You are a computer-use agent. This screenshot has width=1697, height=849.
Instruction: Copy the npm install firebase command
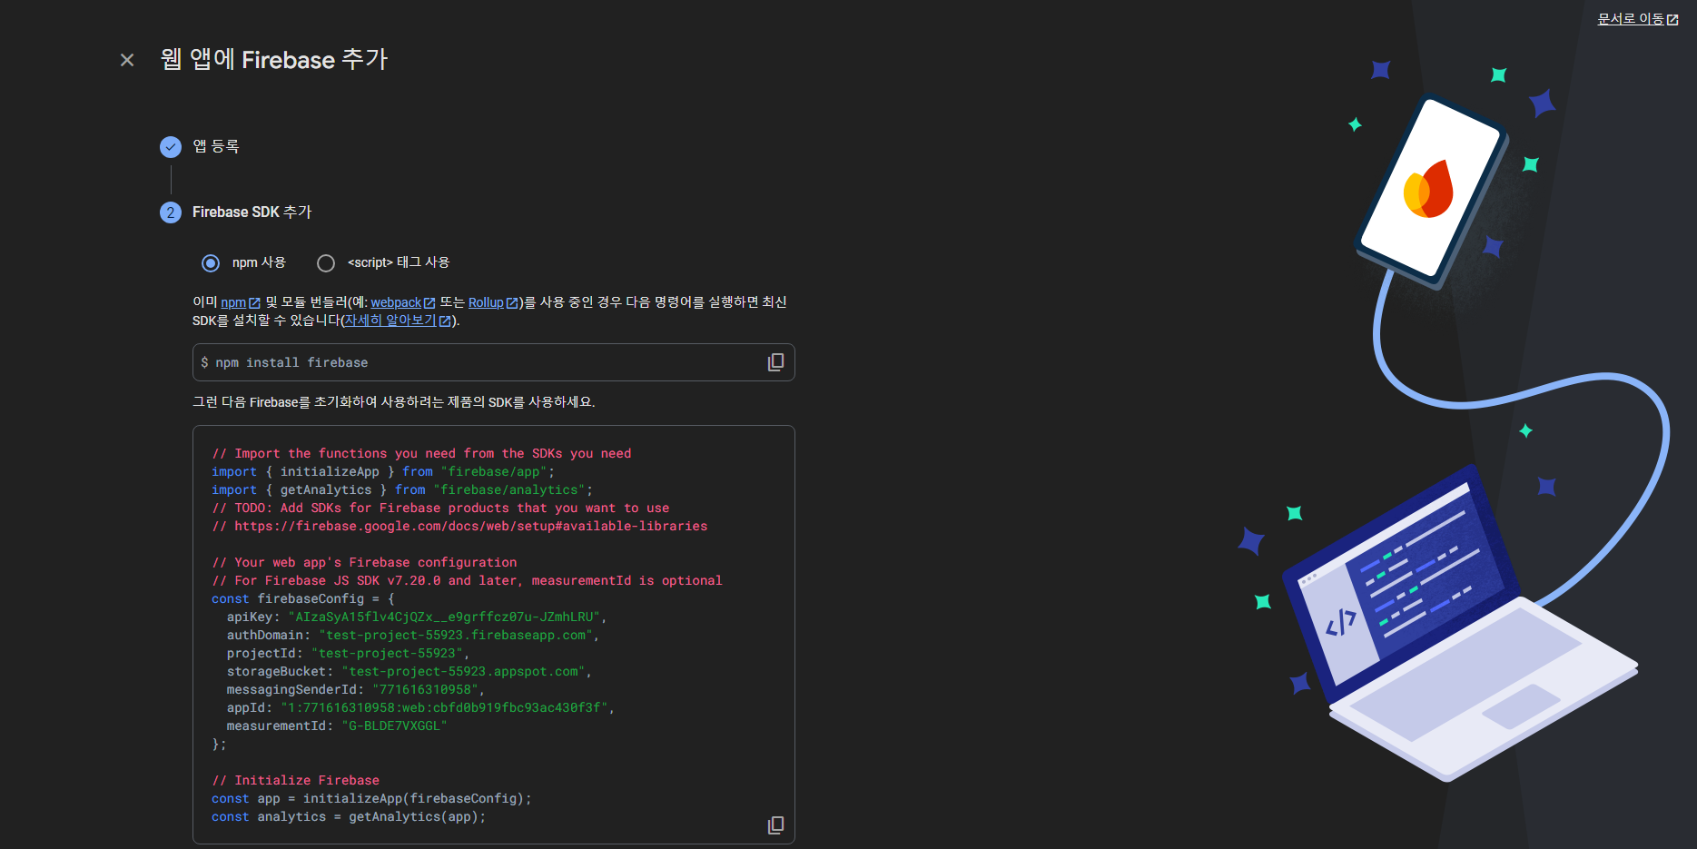click(775, 362)
